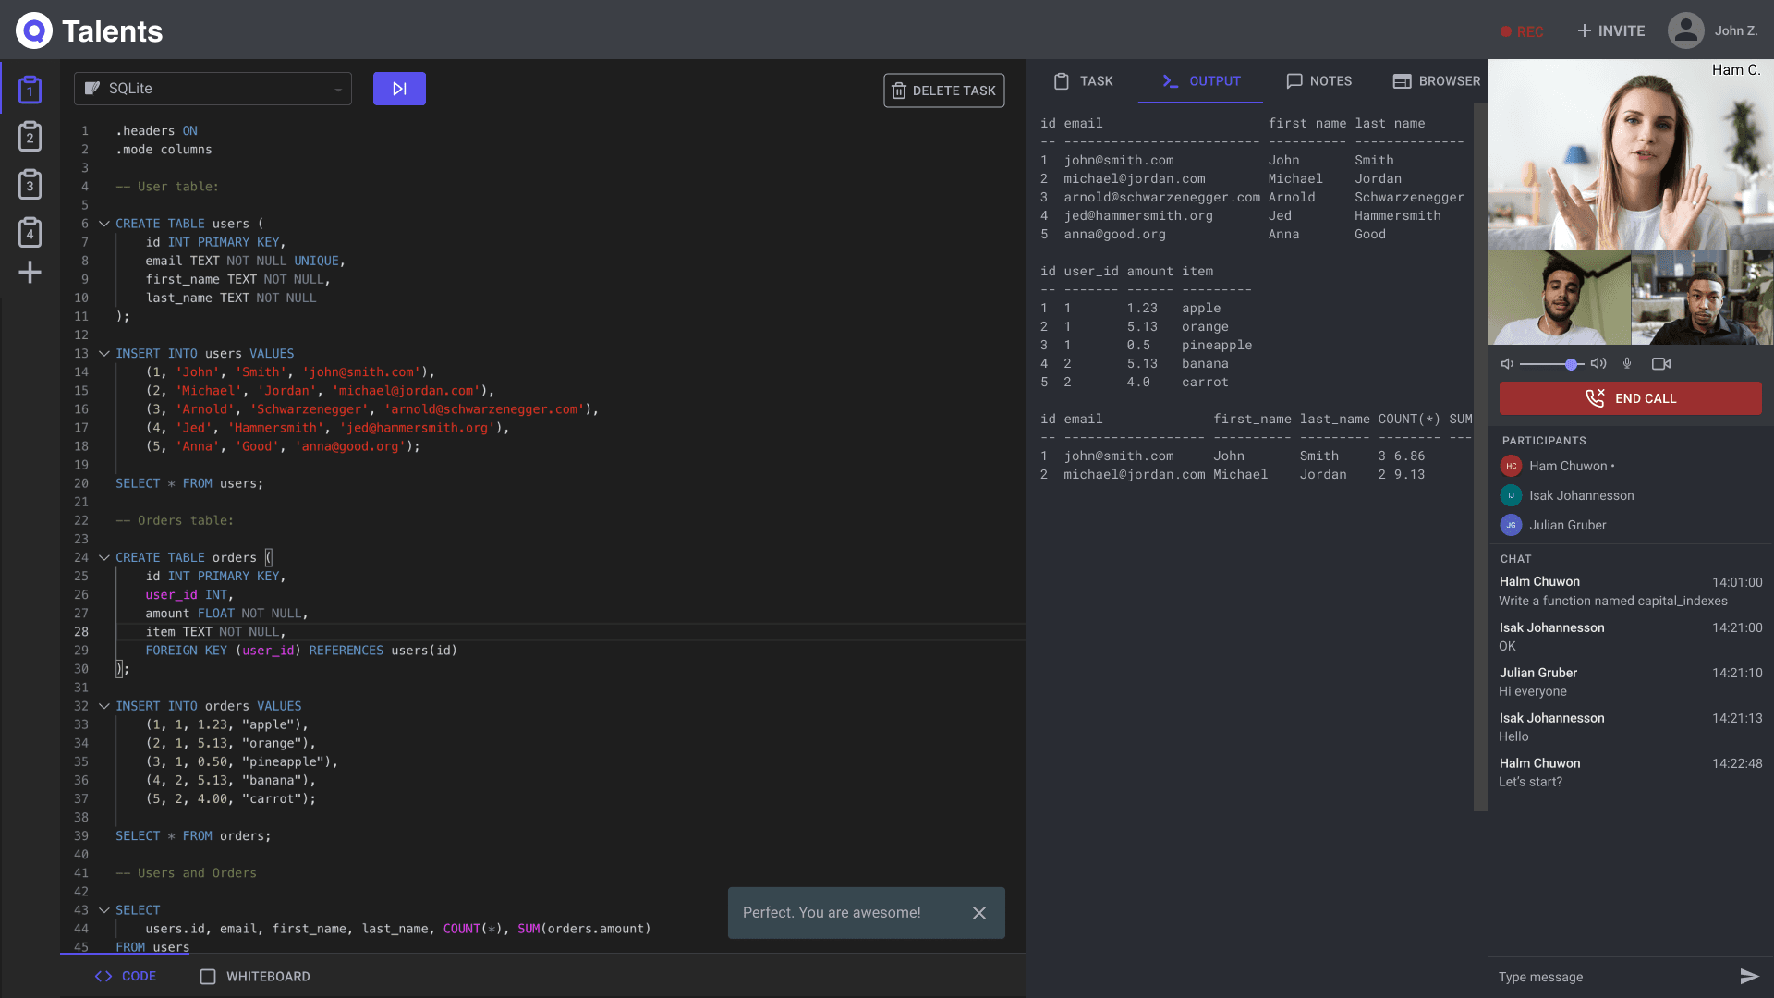The height and width of the screenshot is (998, 1774).
Task: Dismiss the success notification message
Action: coord(981,911)
